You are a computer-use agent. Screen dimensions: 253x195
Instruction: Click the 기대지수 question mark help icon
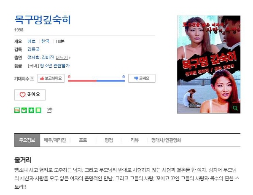click(32, 79)
